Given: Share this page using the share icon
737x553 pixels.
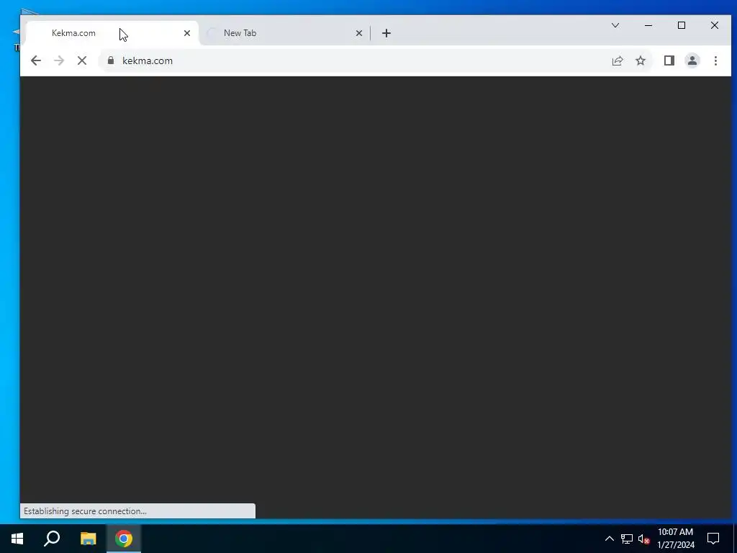Looking at the screenshot, I should (618, 60).
